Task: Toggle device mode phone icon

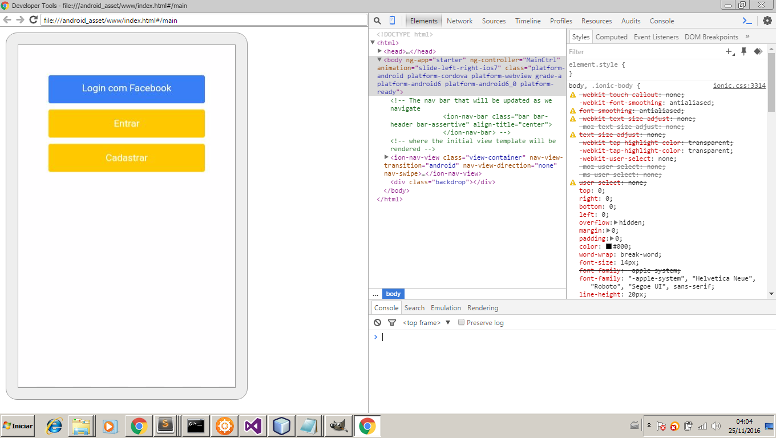Action: 392,21
